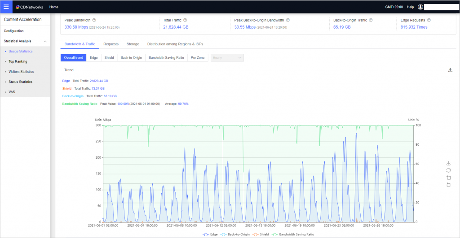This screenshot has width=460, height=238.
Task: Open Top Ranking in the sidebar
Action: pyautogui.click(x=18, y=61)
